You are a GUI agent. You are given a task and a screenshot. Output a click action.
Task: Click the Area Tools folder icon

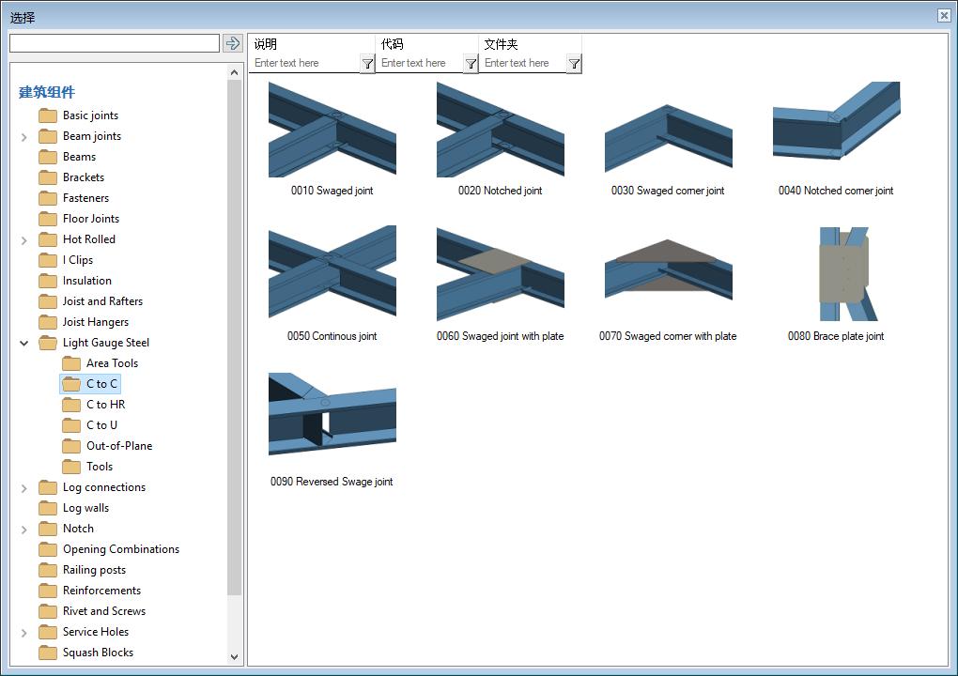coord(71,363)
